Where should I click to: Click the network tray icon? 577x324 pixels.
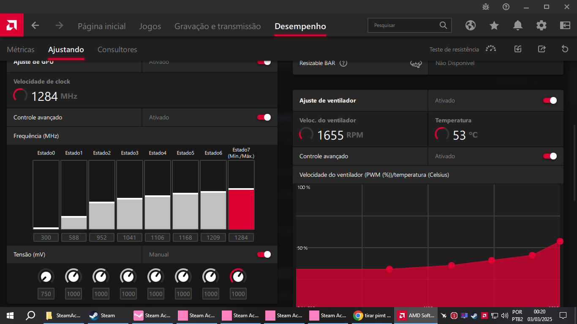495,316
